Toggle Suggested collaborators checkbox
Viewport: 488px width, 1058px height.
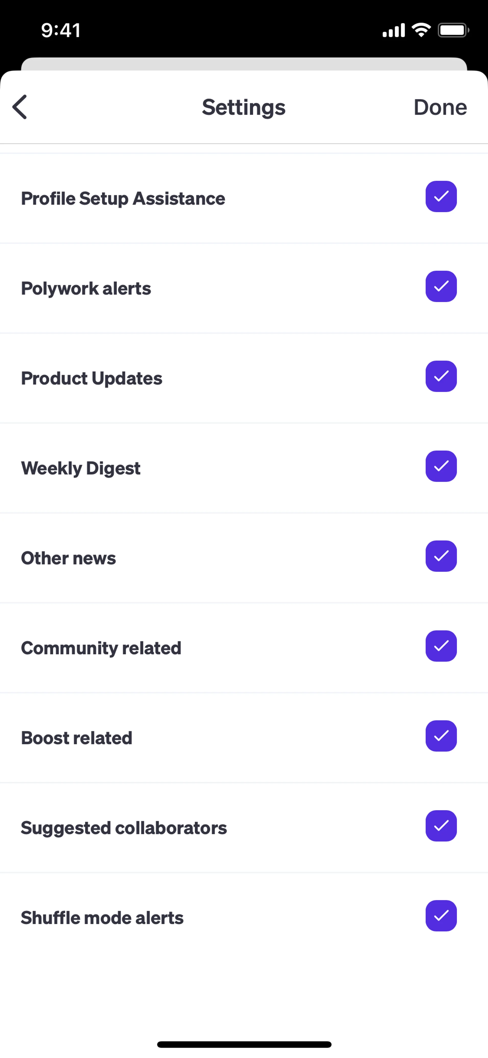coord(441,826)
